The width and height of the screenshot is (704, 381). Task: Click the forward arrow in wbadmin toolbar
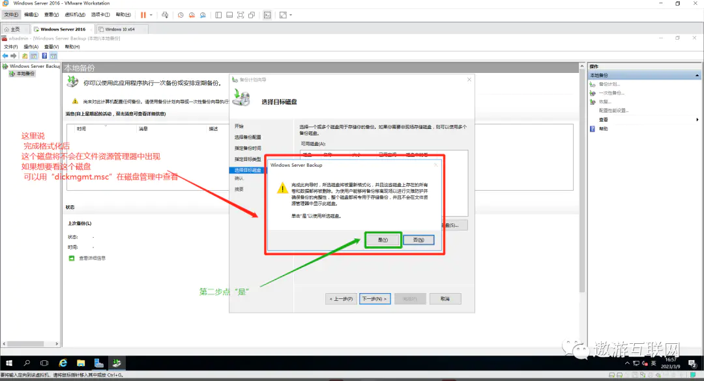click(x=14, y=55)
